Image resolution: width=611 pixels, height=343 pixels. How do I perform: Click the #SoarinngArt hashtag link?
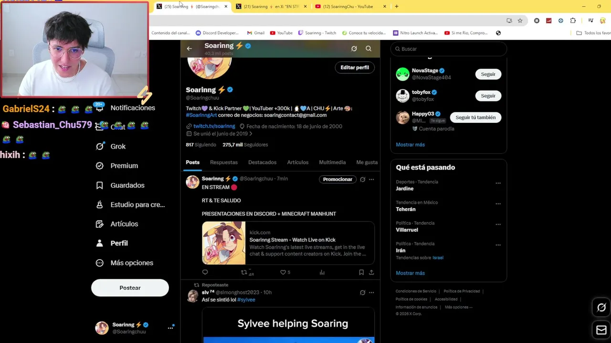pos(201,115)
